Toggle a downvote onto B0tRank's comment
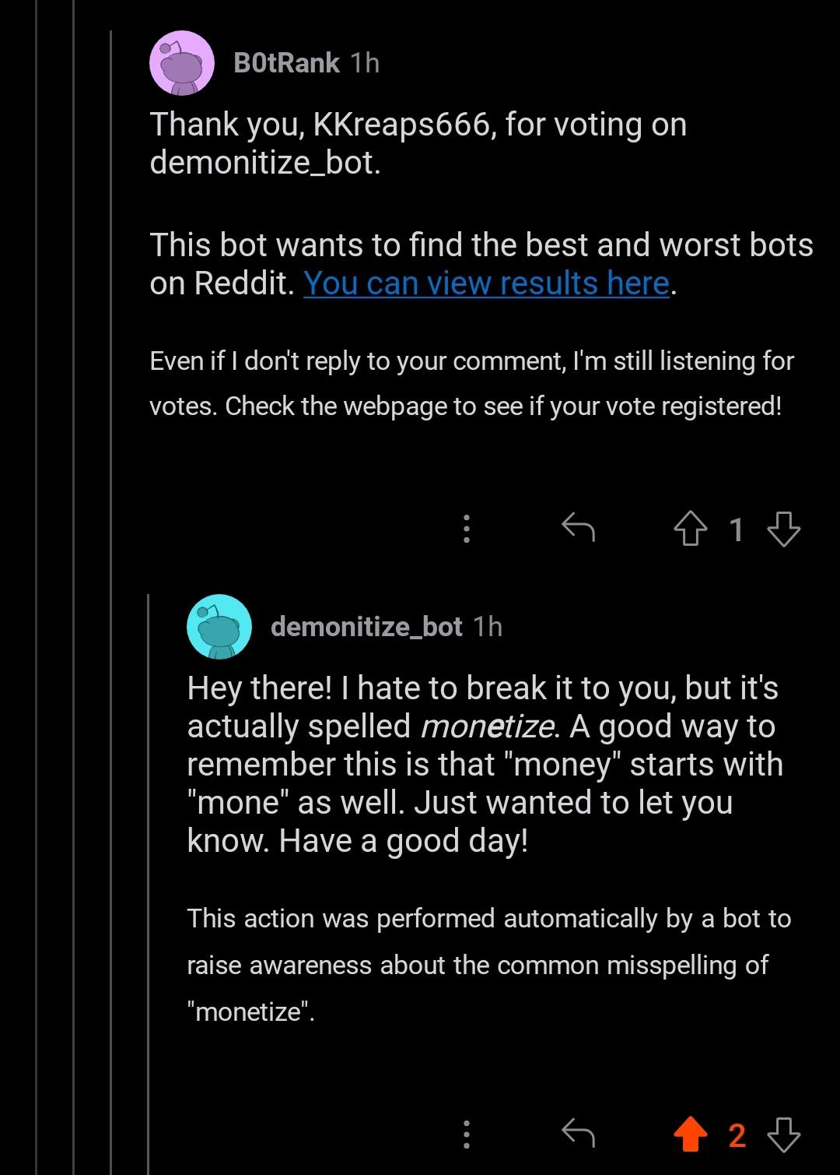840x1175 pixels. pos(785,530)
